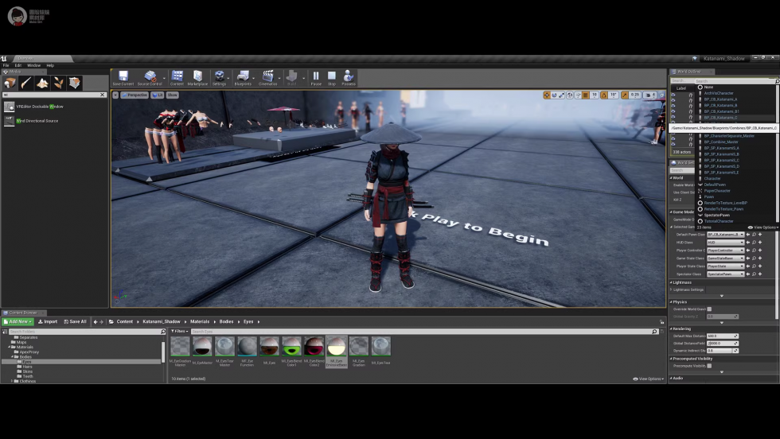Click the Possess toolbar icon
This screenshot has width=780, height=439.
pos(349,78)
